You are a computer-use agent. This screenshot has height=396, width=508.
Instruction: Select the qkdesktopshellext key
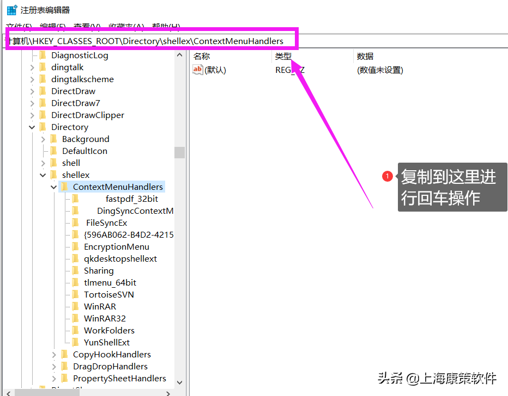[120, 258]
